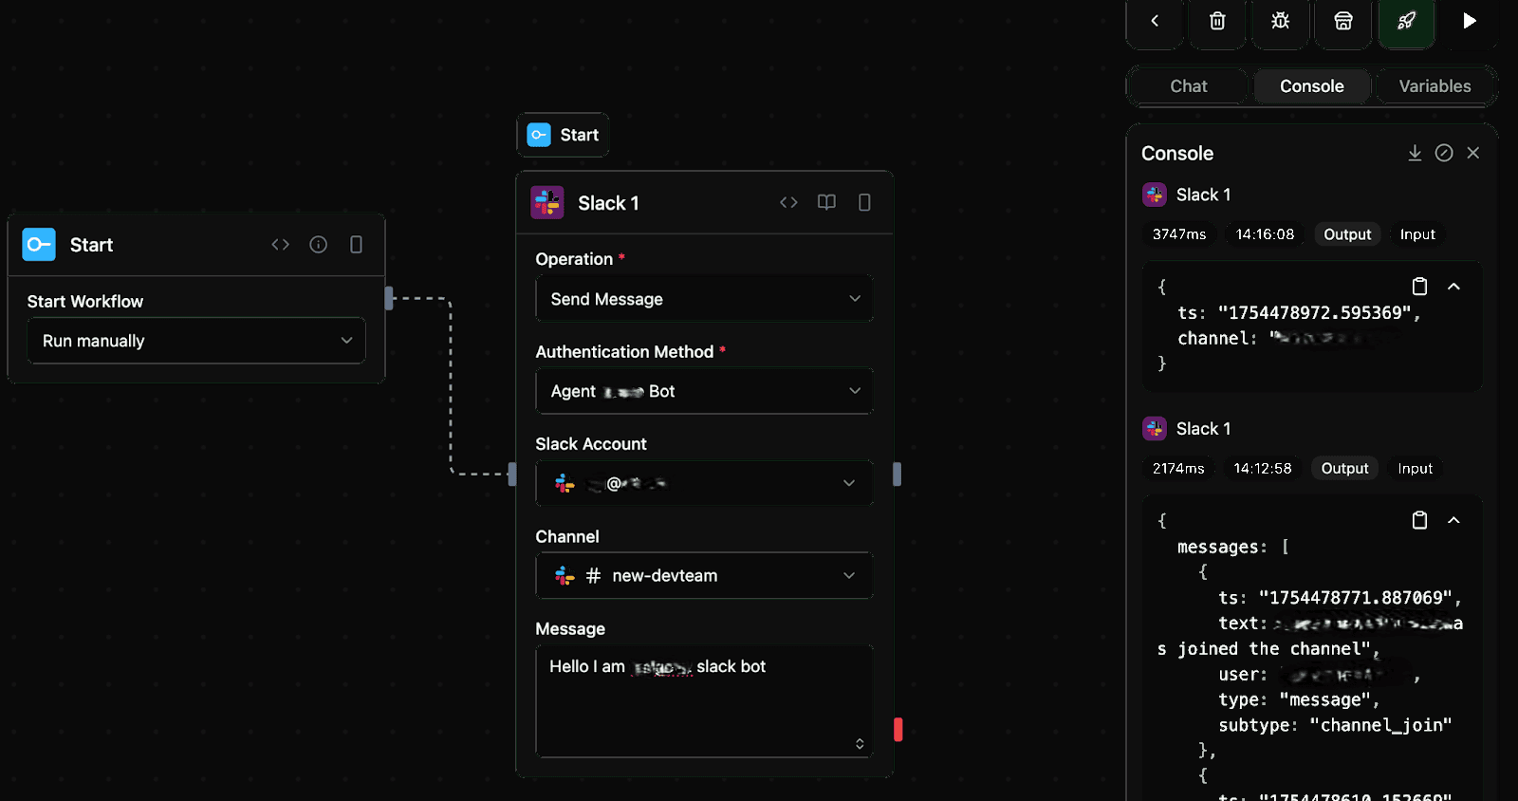
Task: Toggle Slack 1 block orientation handle icon
Action: pyautogui.click(x=864, y=202)
